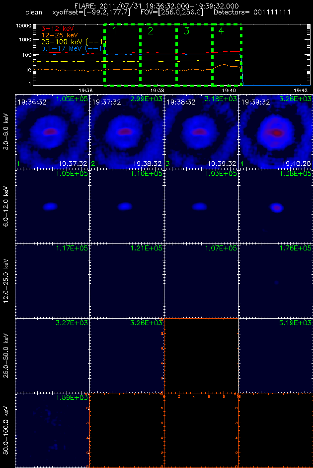Click the 12.0-25.0 keV row label
The height and width of the screenshot is (468, 313).
click(x=7, y=281)
